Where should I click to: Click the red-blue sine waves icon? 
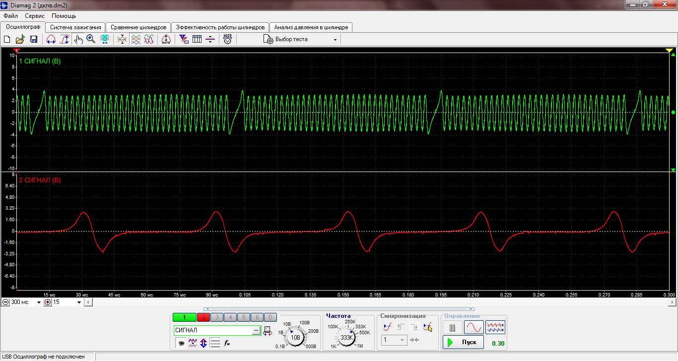click(x=149, y=40)
